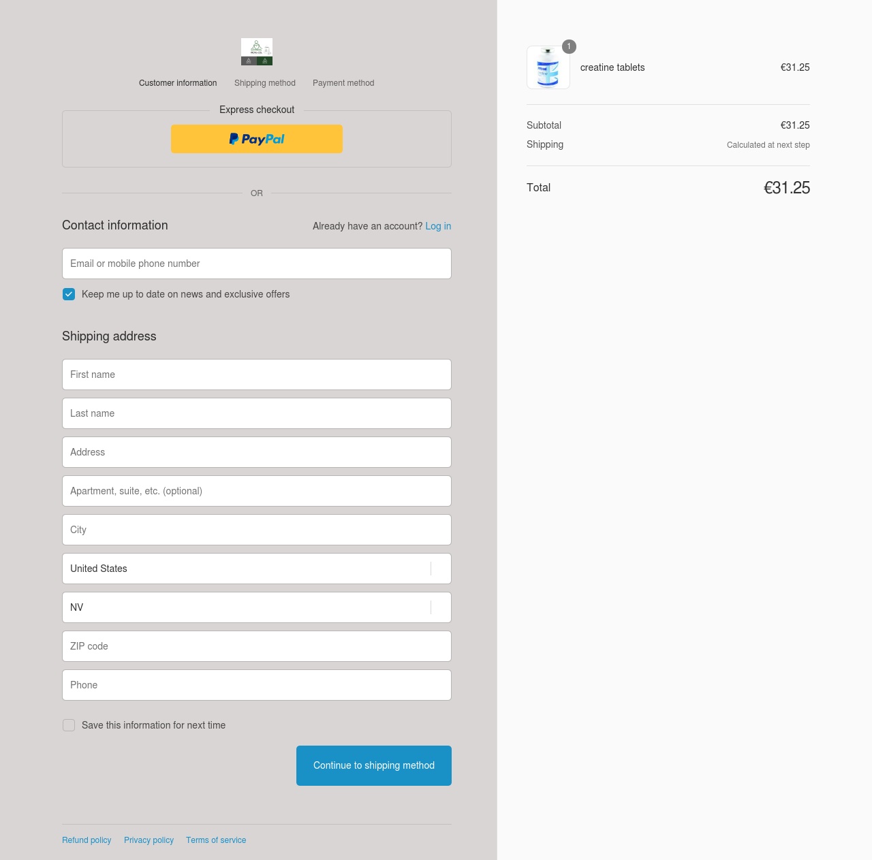This screenshot has width=872, height=860.
Task: Click Continue to shipping method button
Action: tap(374, 765)
